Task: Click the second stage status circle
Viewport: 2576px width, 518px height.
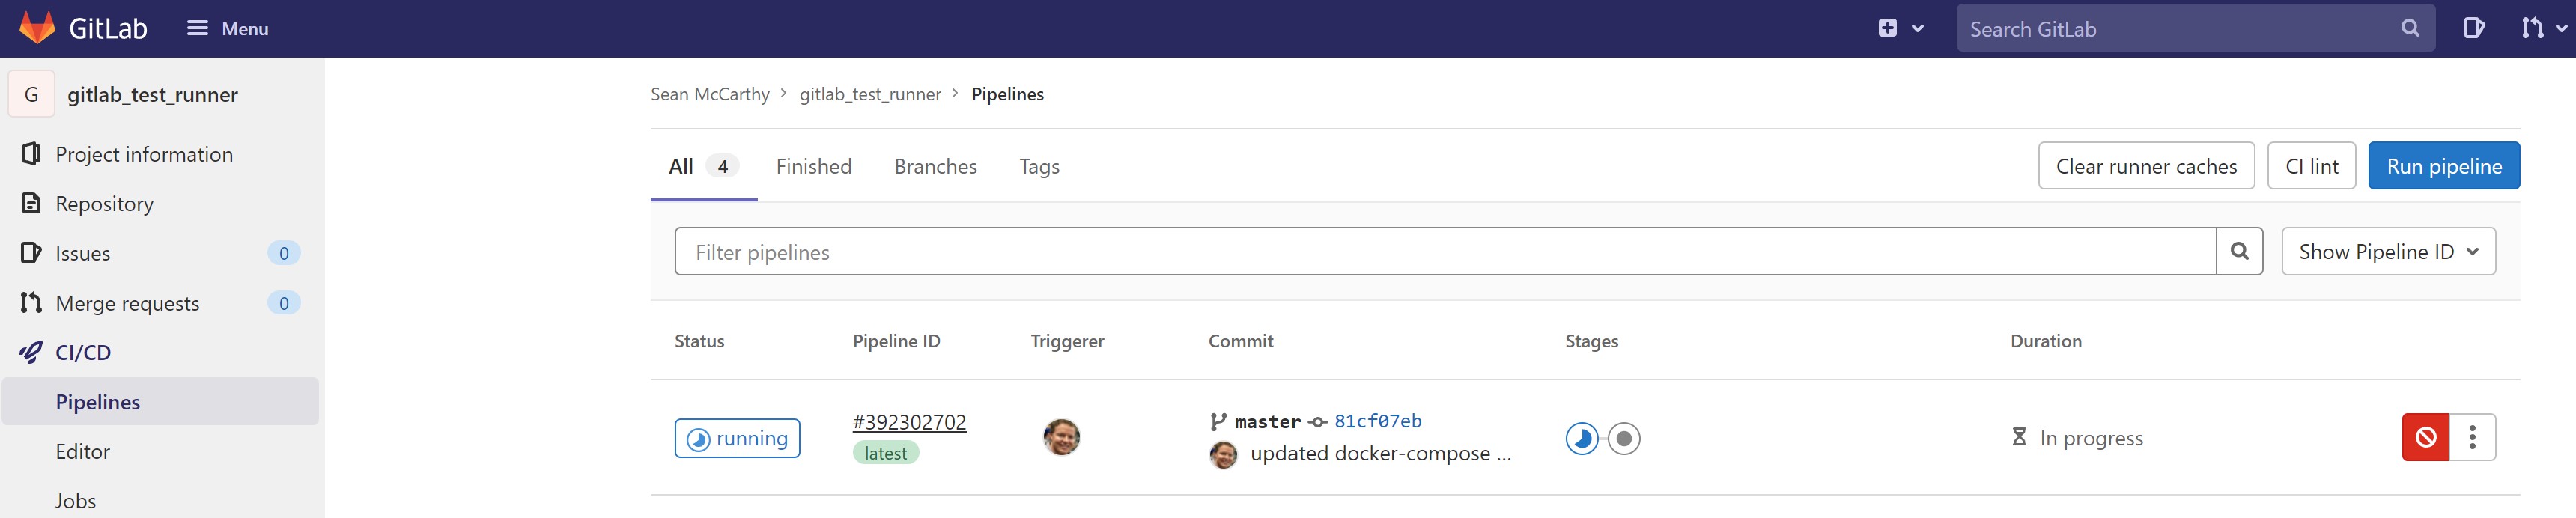Action: coord(1624,437)
